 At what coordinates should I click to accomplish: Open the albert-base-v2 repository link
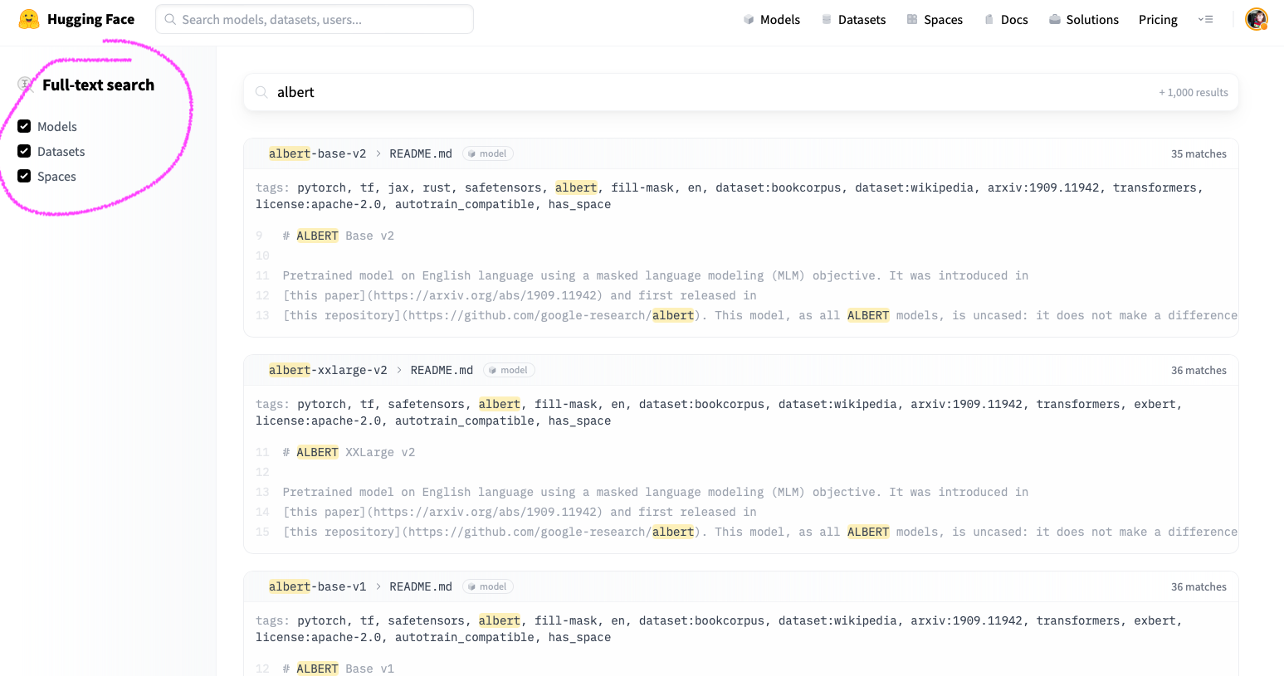(x=317, y=153)
